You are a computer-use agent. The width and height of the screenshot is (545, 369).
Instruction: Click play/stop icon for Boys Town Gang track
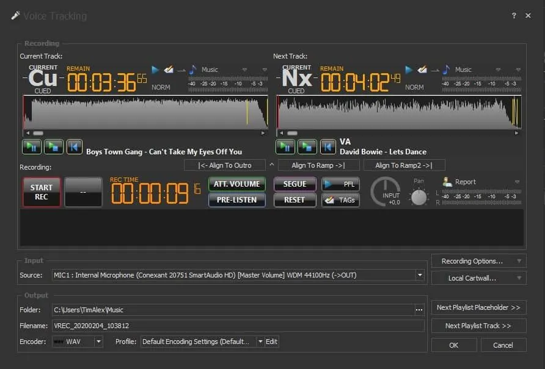click(53, 146)
